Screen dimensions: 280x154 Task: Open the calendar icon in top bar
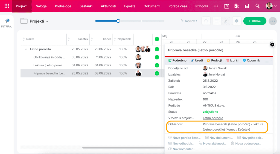click(227, 6)
